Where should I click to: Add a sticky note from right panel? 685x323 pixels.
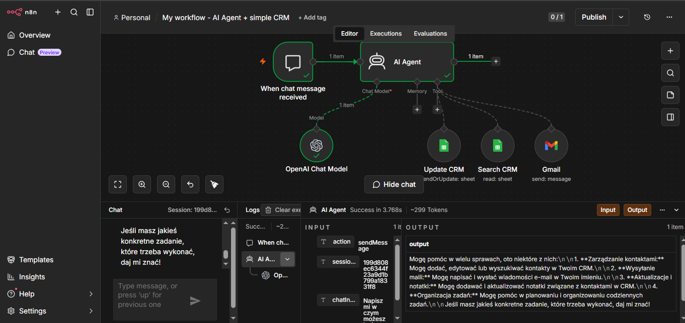(670, 95)
